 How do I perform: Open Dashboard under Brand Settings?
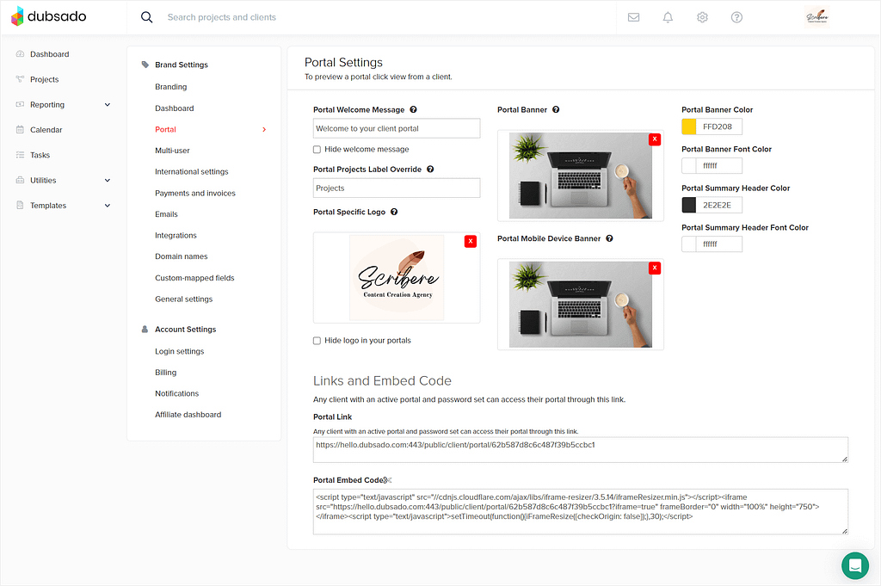click(x=174, y=108)
